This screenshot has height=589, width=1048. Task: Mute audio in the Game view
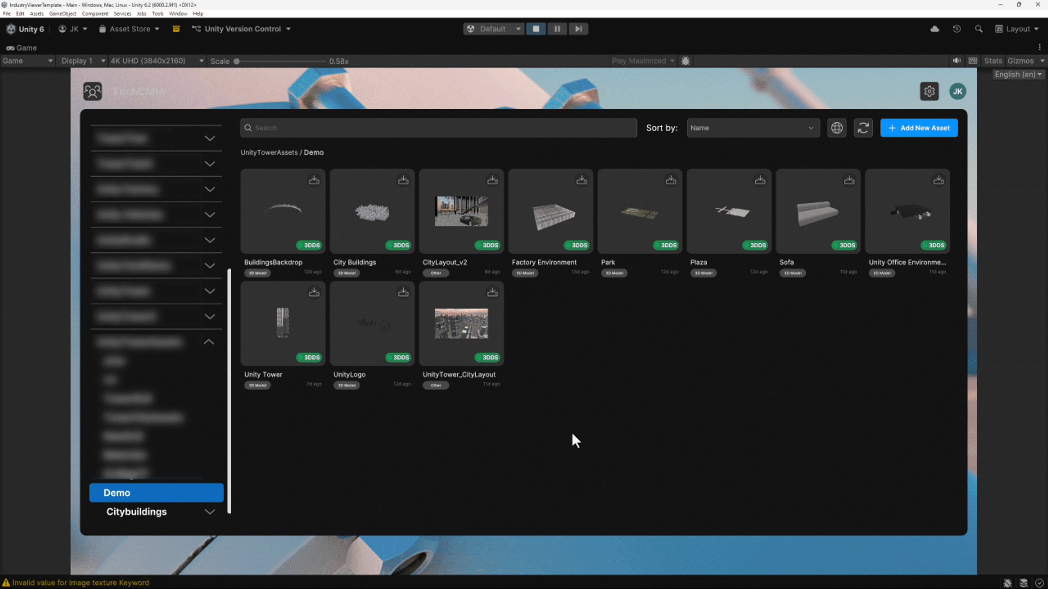point(957,61)
